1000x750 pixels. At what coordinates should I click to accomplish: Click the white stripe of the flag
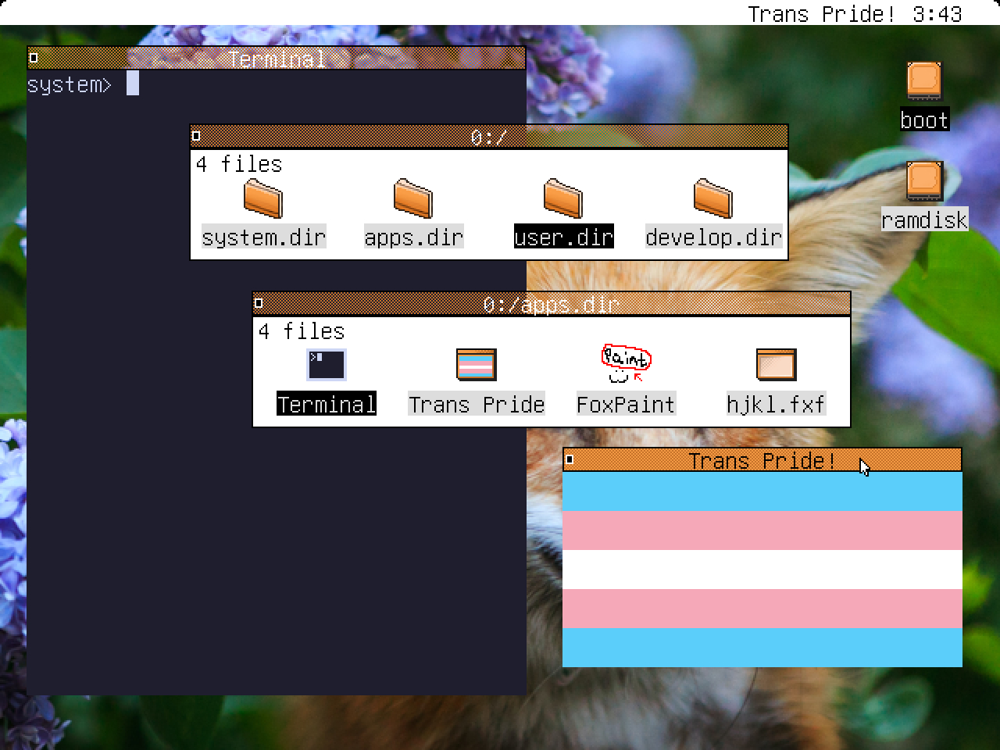762,570
